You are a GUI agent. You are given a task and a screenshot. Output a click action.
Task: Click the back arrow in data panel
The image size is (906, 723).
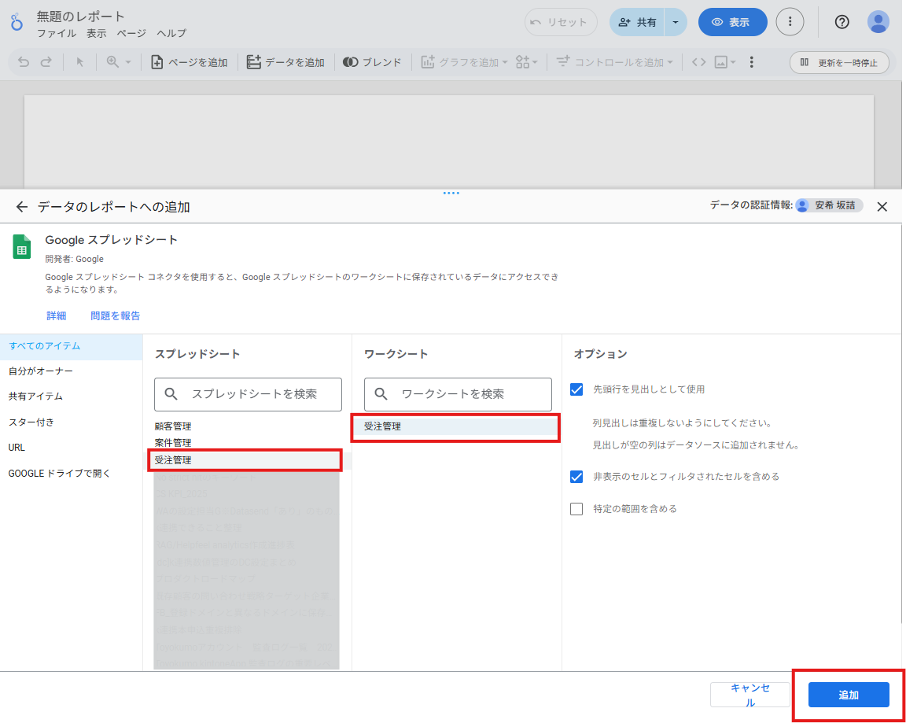[x=22, y=207]
